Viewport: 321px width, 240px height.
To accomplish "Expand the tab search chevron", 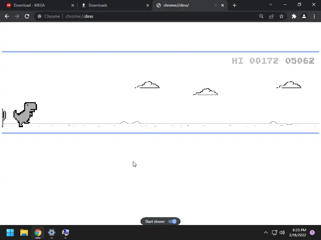I will click(271, 4).
